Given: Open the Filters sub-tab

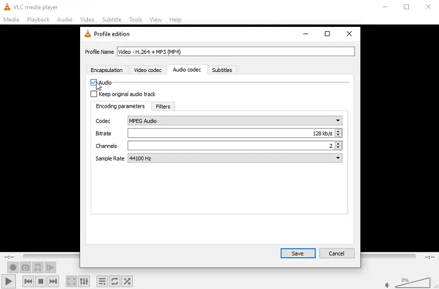Looking at the screenshot, I should click(163, 107).
